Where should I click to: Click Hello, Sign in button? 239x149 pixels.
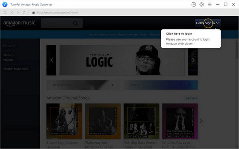[208, 23]
